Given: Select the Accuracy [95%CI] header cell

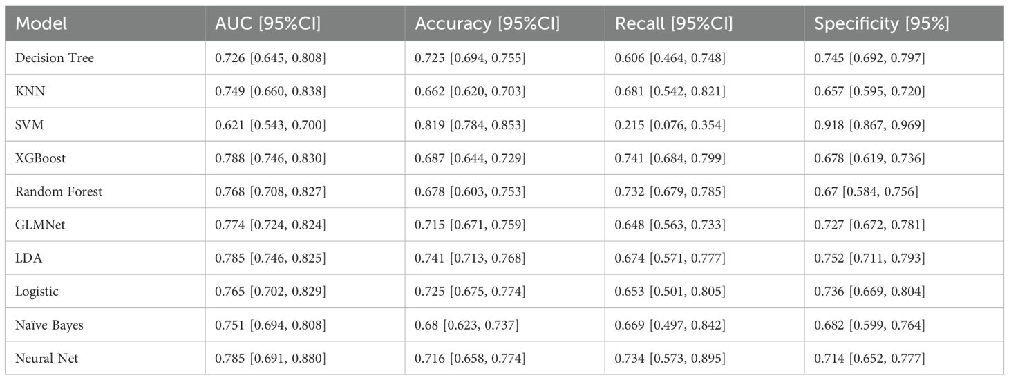Looking at the screenshot, I should [x=487, y=23].
